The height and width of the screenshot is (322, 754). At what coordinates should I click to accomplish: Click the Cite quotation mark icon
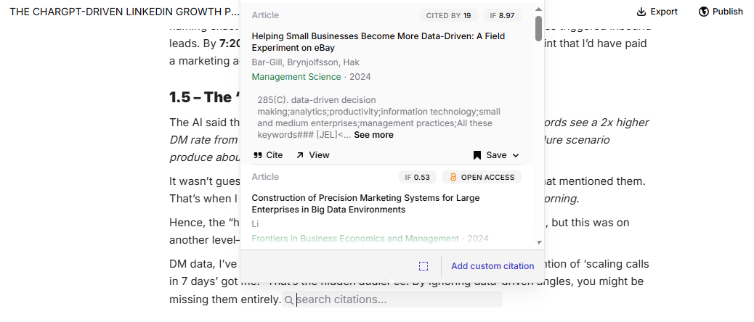click(x=258, y=155)
